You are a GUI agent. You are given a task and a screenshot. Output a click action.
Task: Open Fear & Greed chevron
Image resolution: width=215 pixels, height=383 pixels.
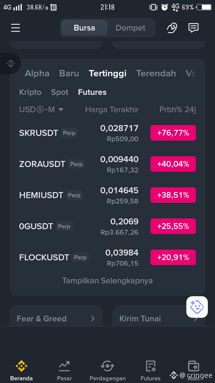[x=93, y=319]
